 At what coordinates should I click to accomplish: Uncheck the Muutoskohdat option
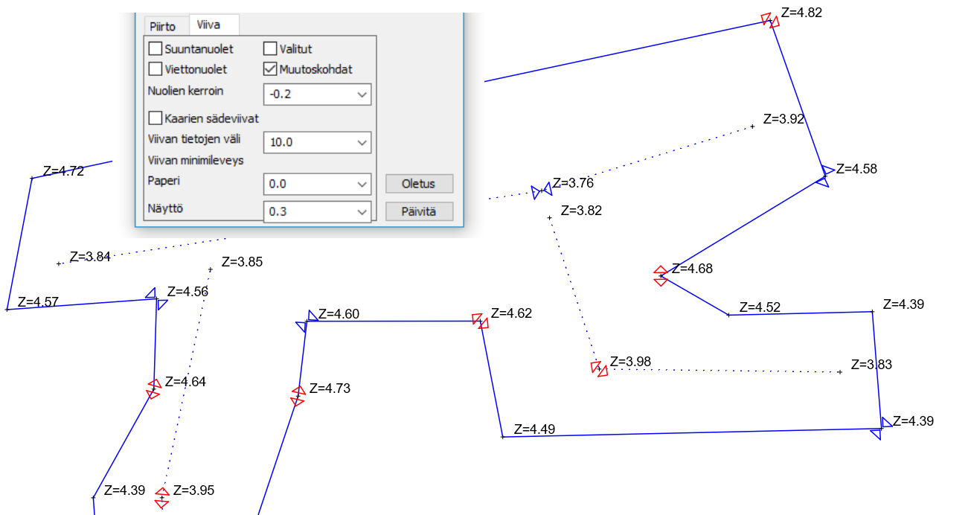click(271, 69)
